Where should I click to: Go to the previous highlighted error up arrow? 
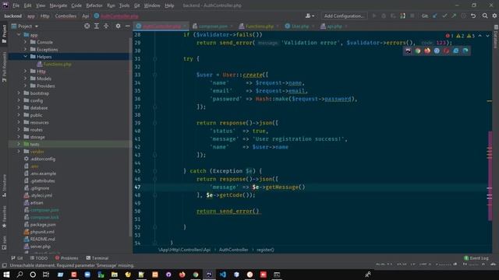(x=480, y=36)
